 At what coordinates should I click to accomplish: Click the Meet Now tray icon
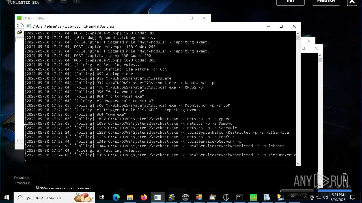click(312, 197)
